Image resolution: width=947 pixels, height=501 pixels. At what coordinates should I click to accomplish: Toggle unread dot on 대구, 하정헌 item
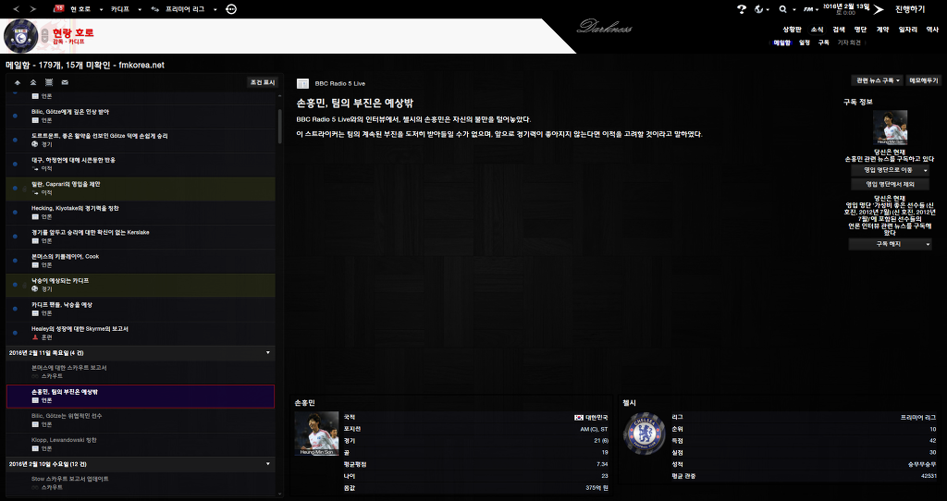(16, 165)
